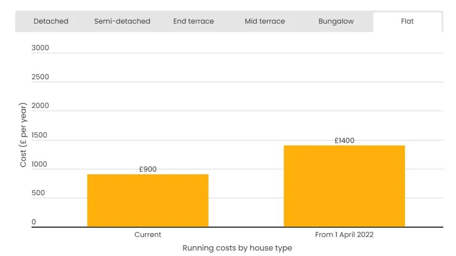The height and width of the screenshot is (256, 456).
Task: Click the active Flat tab
Action: click(x=407, y=22)
